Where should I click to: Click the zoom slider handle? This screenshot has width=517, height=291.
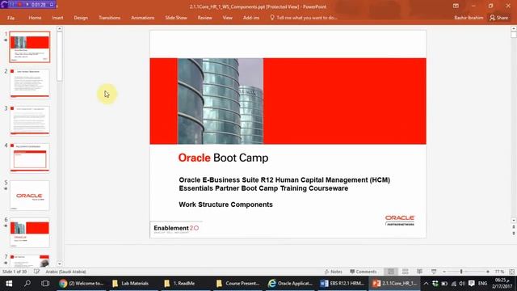pos(461,272)
